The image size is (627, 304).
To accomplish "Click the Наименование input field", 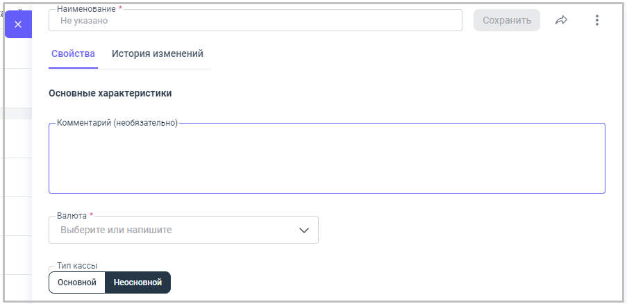I will [256, 21].
